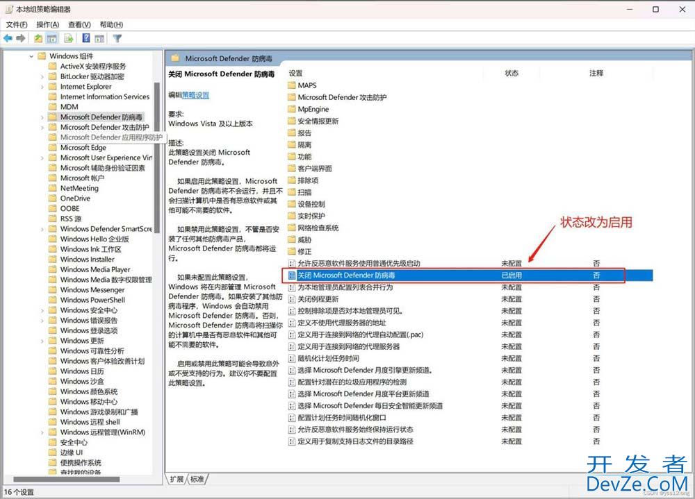Screen dimensions: 695x499
Task: Select Microsoft Defender 攻击防护 list folder
Action: click(x=342, y=97)
